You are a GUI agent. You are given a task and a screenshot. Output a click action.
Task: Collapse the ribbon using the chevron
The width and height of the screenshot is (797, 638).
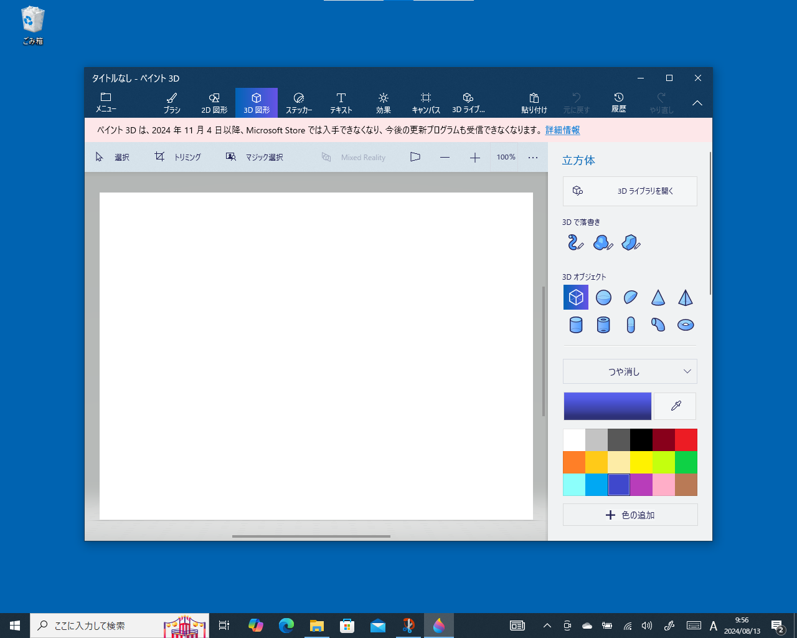[x=697, y=103]
